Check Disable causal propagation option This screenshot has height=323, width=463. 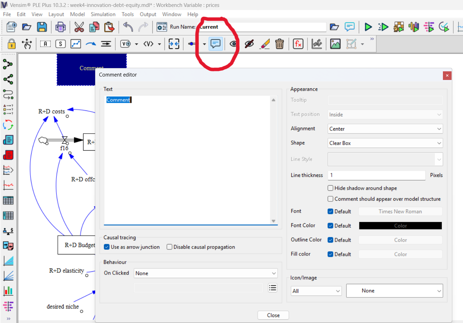pos(169,247)
